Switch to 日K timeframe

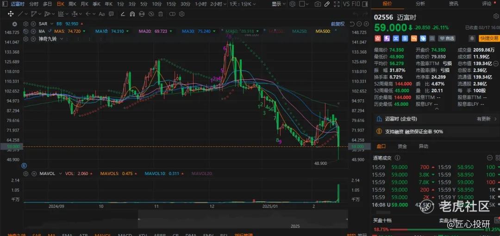[x=60, y=4]
